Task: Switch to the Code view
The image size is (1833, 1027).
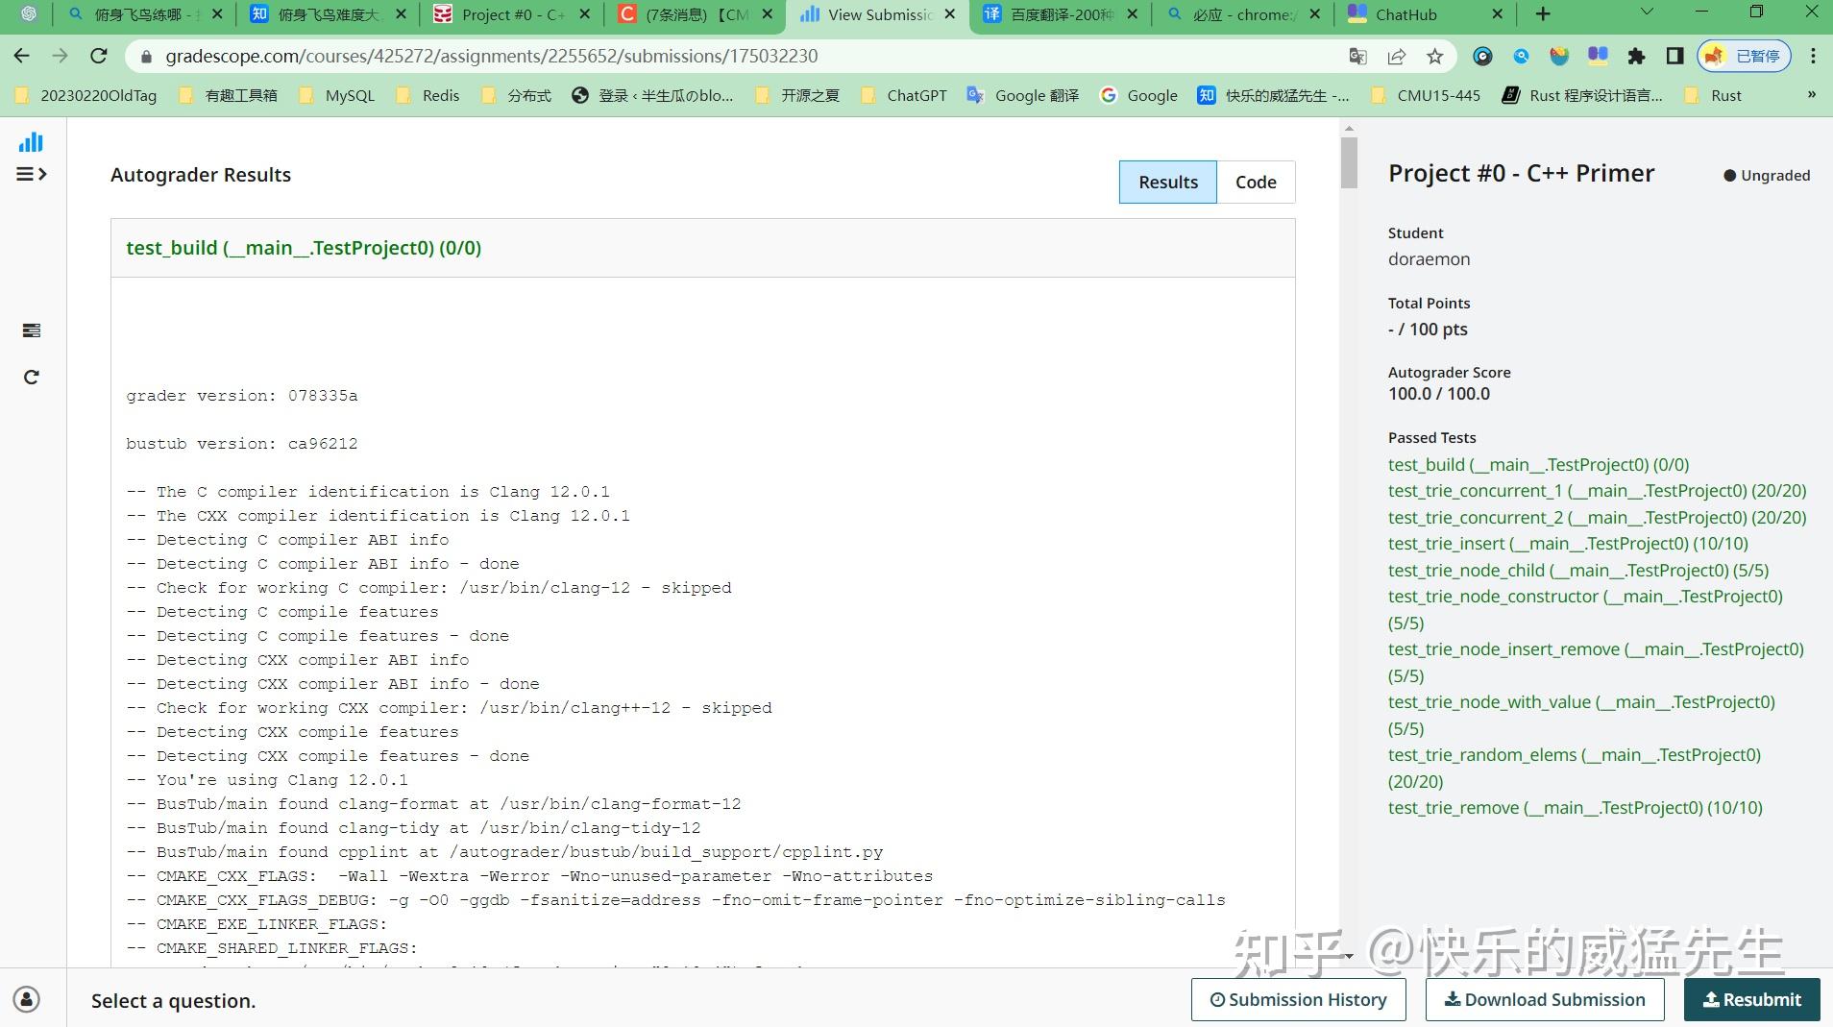Action: [1257, 182]
